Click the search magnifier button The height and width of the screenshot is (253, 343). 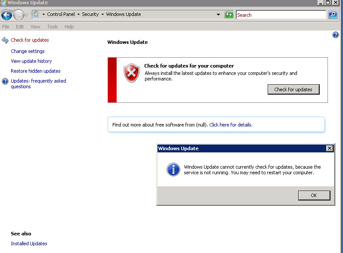point(333,15)
